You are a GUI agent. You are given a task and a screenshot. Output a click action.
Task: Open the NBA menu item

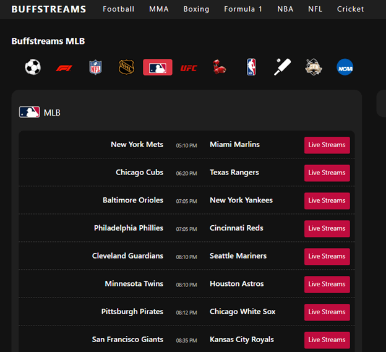coord(285,9)
